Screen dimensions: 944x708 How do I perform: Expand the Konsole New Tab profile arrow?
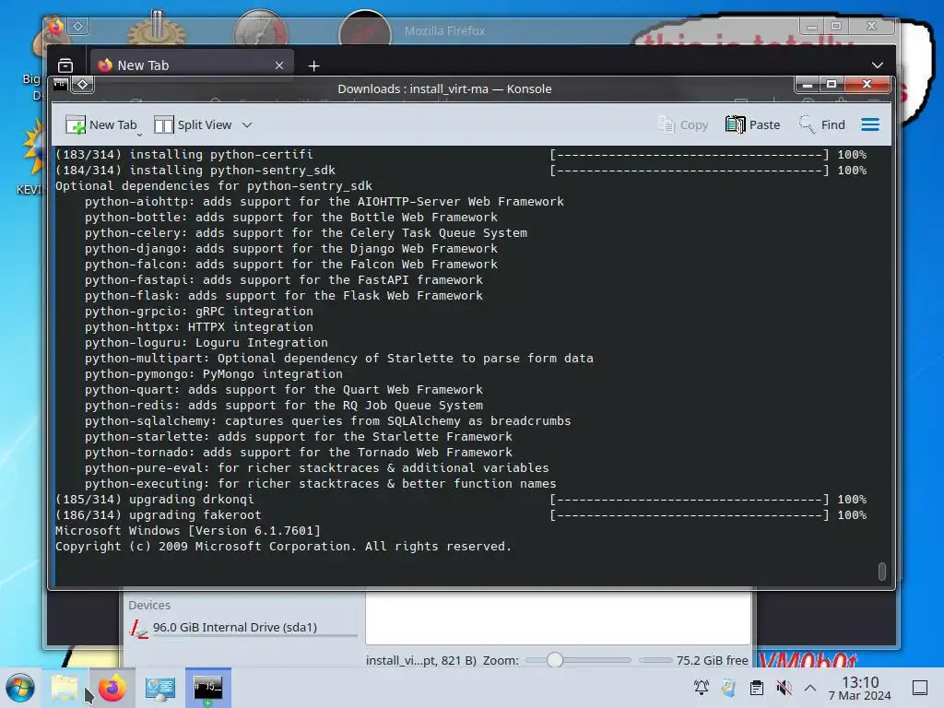[x=139, y=134]
